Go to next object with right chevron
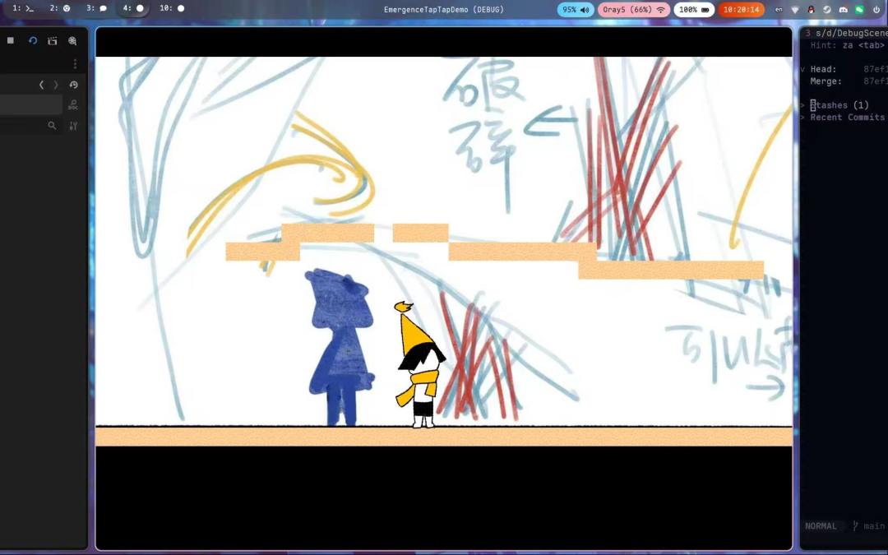Image resolution: width=888 pixels, height=555 pixels. click(x=56, y=85)
